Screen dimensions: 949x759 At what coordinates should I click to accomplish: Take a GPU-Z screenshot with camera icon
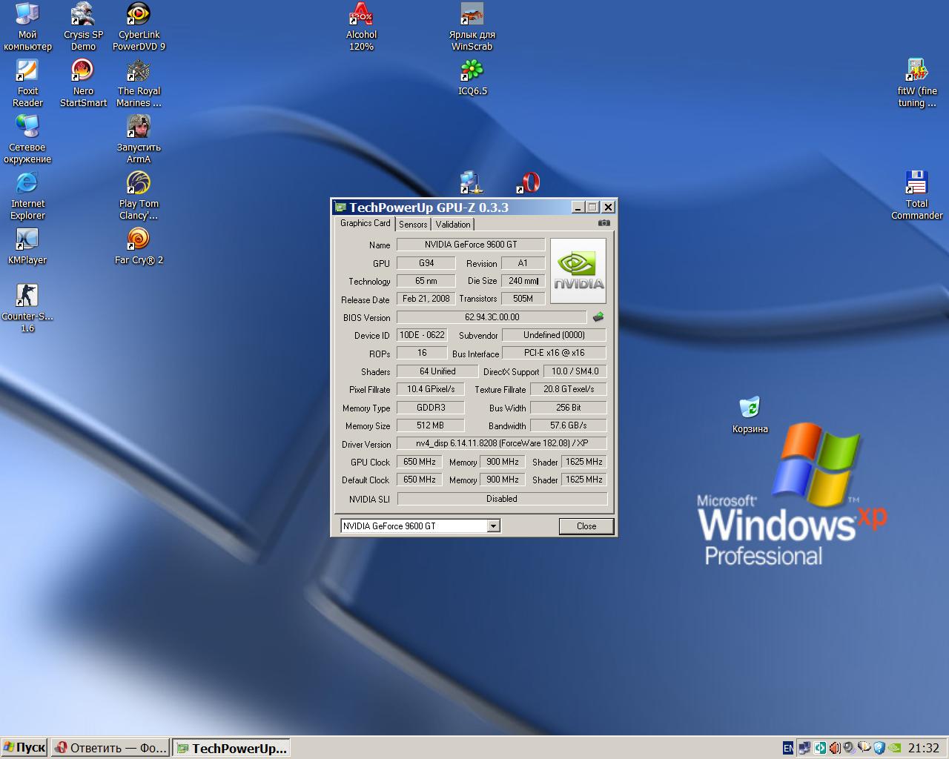[x=604, y=222]
